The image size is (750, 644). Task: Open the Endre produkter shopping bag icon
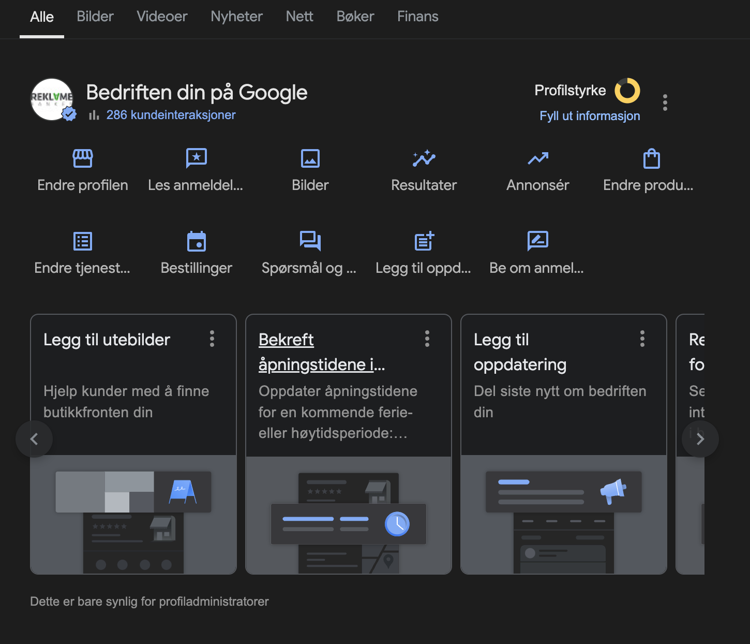click(651, 158)
